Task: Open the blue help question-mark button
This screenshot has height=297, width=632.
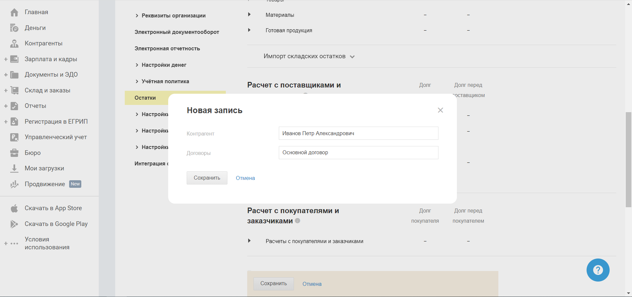Action: point(598,270)
